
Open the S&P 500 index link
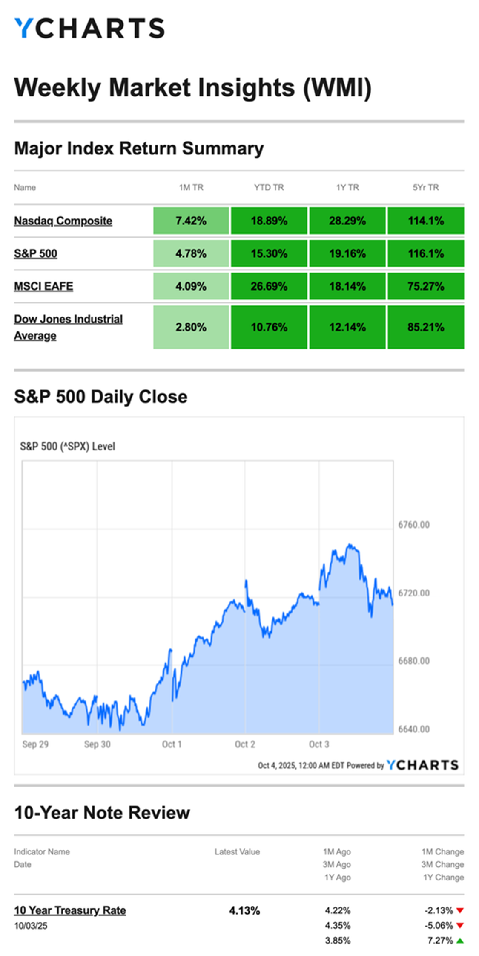coord(35,253)
